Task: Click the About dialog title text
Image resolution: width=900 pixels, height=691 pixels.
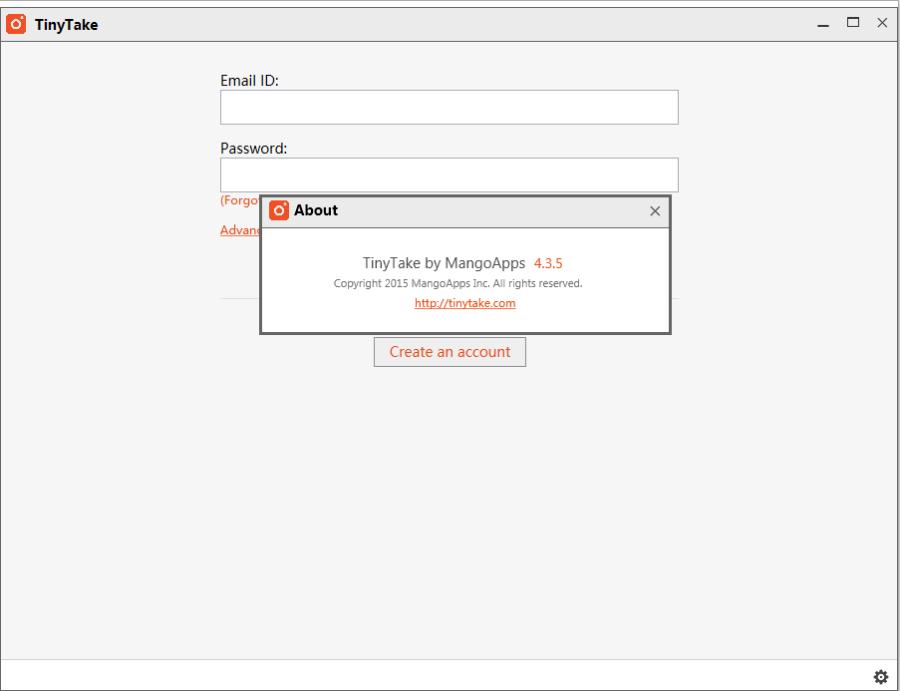Action: pyautogui.click(x=316, y=210)
